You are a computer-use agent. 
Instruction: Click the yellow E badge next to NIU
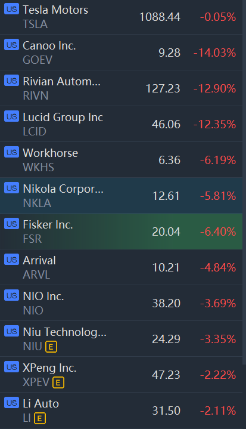[51, 347]
